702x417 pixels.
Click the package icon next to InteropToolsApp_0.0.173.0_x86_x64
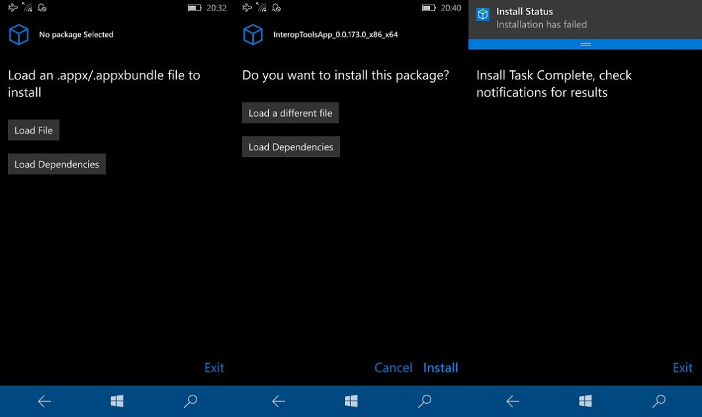(253, 34)
